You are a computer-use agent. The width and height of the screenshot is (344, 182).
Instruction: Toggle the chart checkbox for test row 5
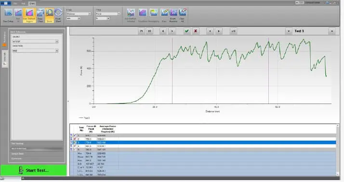[75, 150]
